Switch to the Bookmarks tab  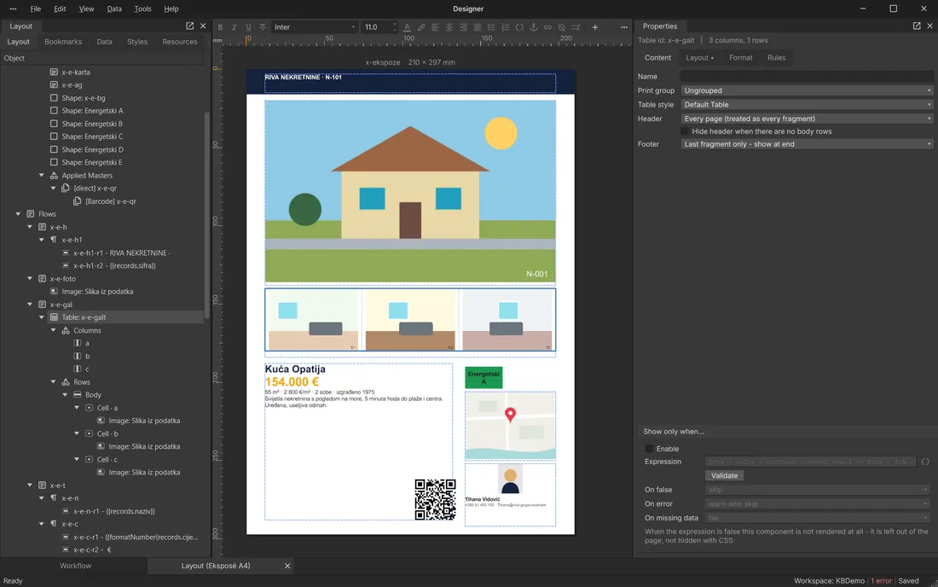(63, 41)
